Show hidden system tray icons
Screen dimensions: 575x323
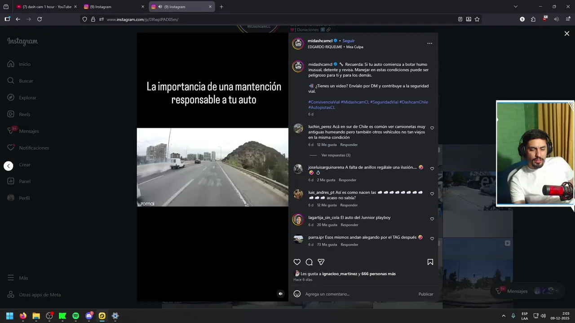point(504,316)
